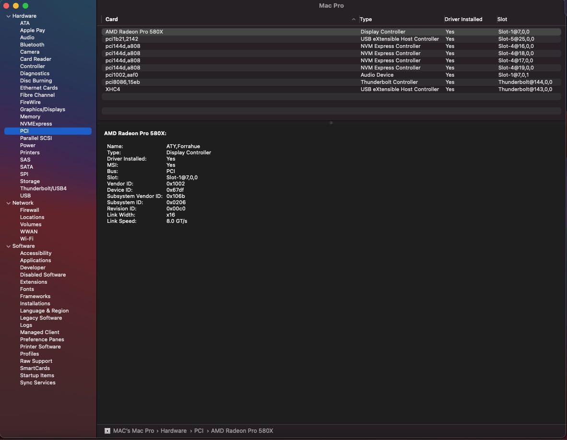Collapse the Software section chevron
Image resolution: width=567 pixels, height=440 pixels.
click(8, 246)
